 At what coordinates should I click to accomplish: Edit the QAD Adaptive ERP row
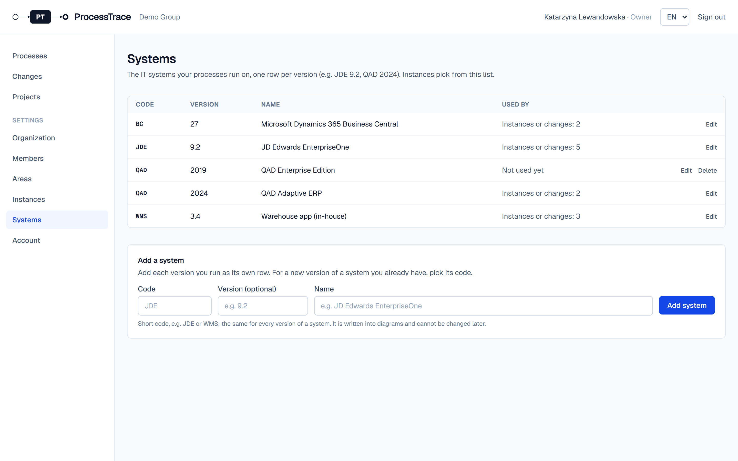point(711,194)
